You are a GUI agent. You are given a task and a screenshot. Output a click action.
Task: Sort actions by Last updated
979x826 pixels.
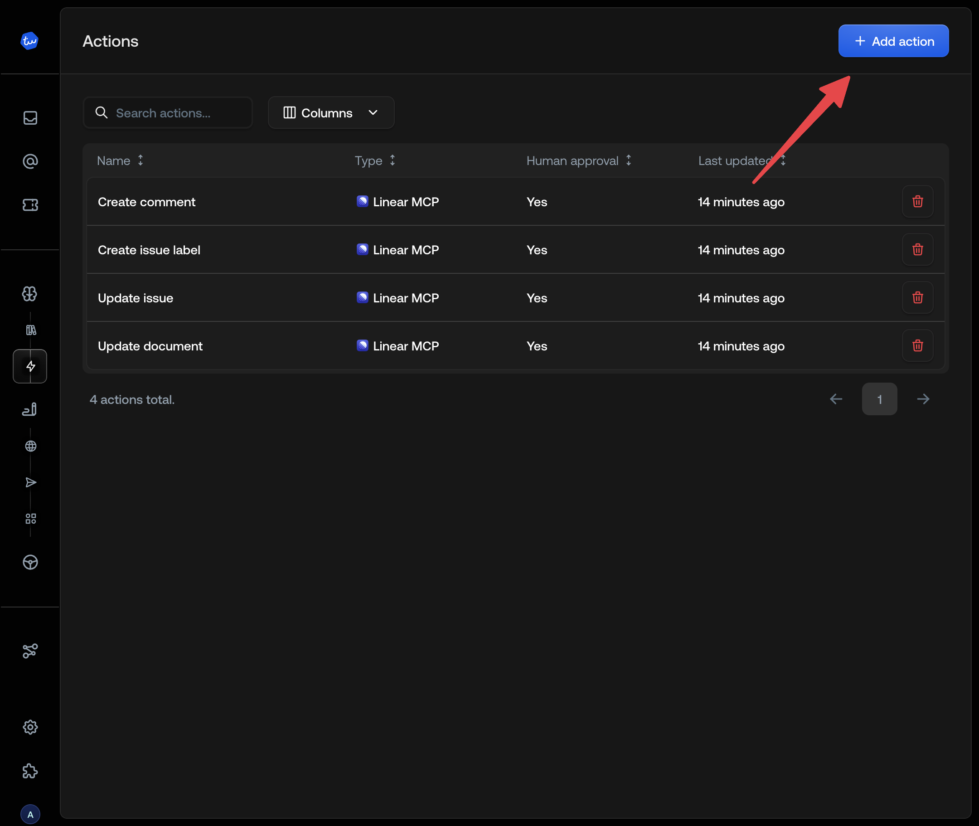784,160
